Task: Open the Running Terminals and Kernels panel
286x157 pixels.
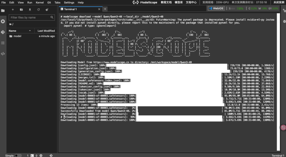Action: 3,21
